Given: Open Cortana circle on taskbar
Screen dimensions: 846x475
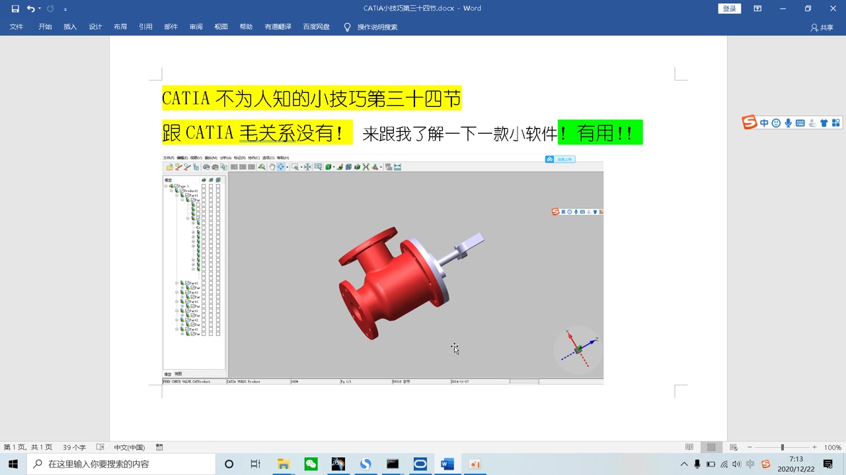Looking at the screenshot, I should click(x=229, y=464).
